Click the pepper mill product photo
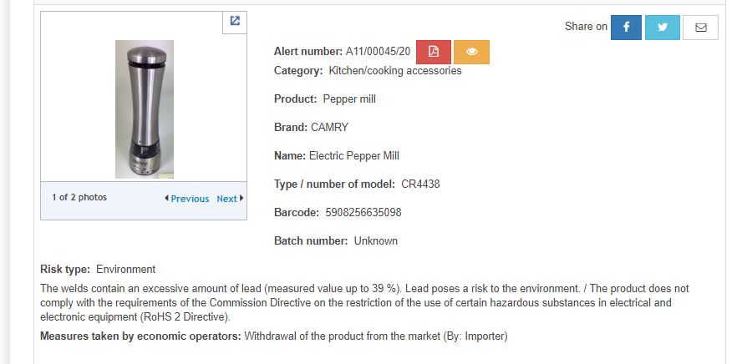The image size is (742, 364). point(145,109)
